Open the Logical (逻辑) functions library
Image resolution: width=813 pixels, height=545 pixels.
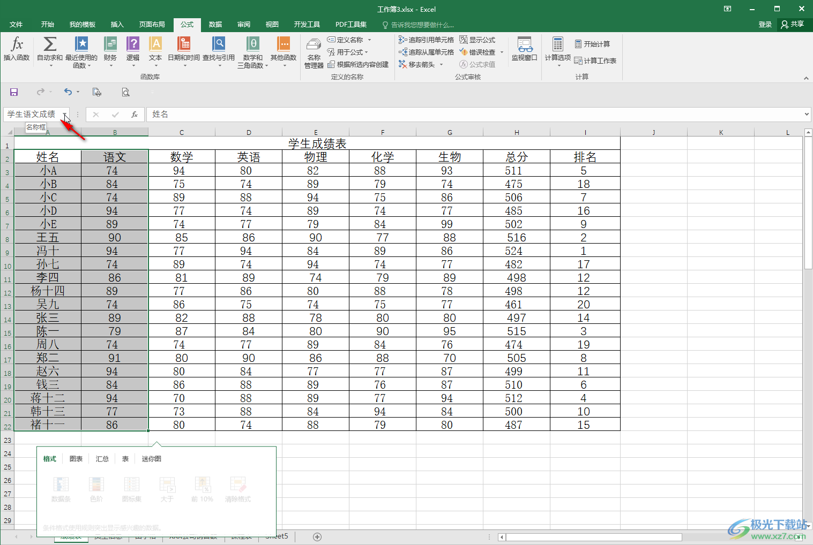pos(133,52)
